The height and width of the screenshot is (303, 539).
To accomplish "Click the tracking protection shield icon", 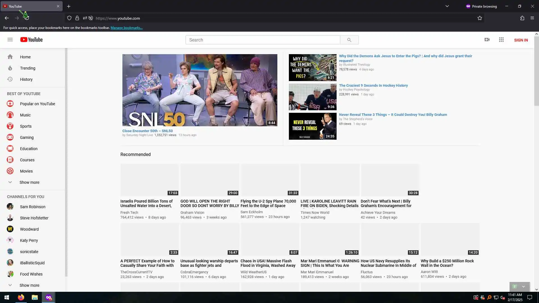I will click(69, 18).
